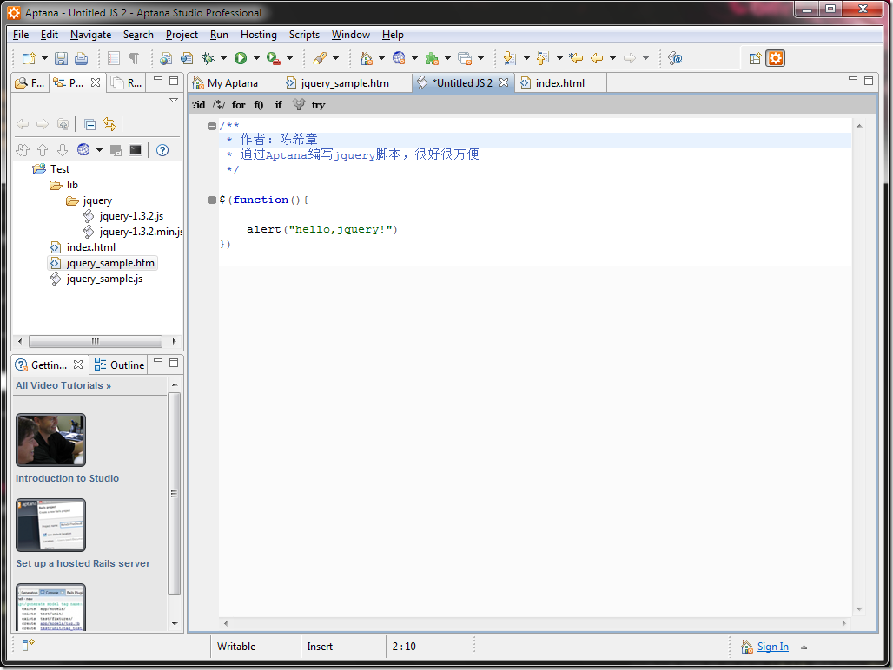Open the project panel view menu triangle
The height and width of the screenshot is (670, 893).
[x=174, y=101]
